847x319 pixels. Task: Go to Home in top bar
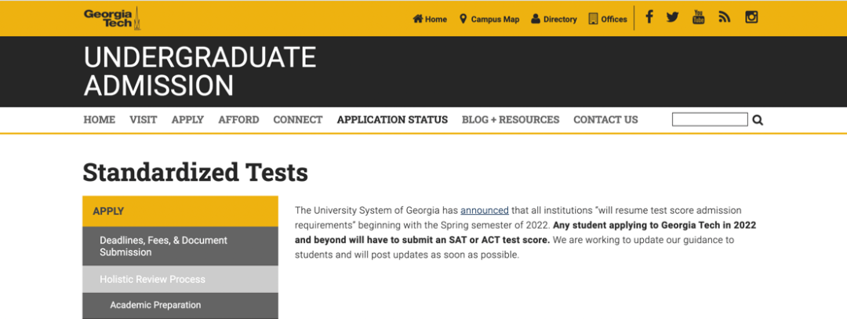tap(430, 20)
